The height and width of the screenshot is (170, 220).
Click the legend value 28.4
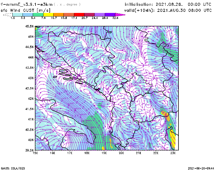(x=105, y=18)
